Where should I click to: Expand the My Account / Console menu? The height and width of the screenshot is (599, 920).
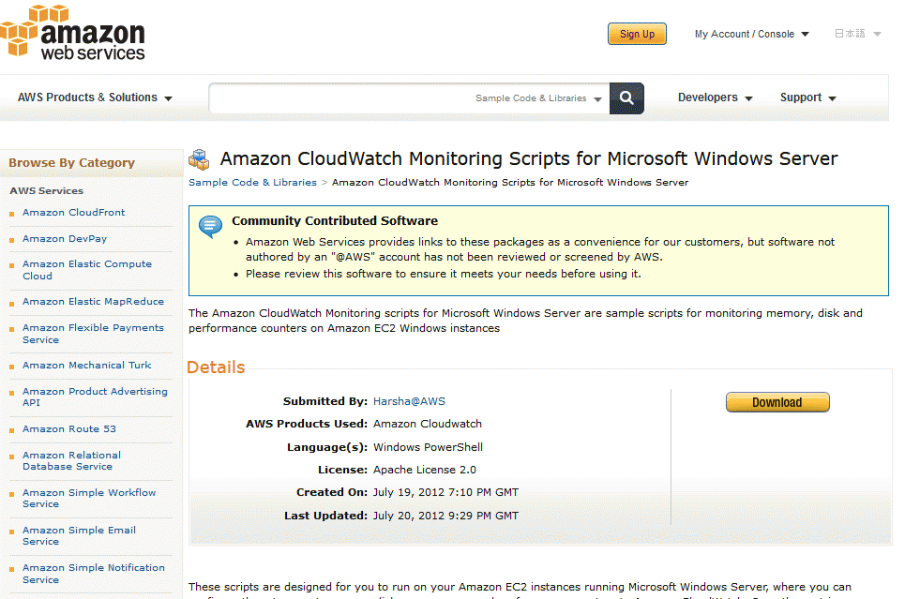(751, 34)
